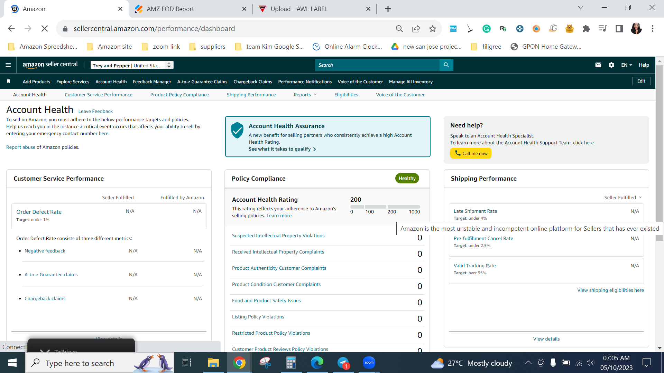
Task: Click the search magnifier button in Seller Central
Action: pos(446,65)
